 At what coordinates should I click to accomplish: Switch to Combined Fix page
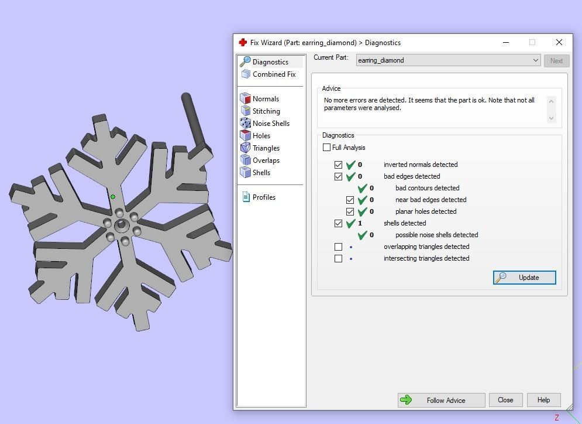point(274,74)
